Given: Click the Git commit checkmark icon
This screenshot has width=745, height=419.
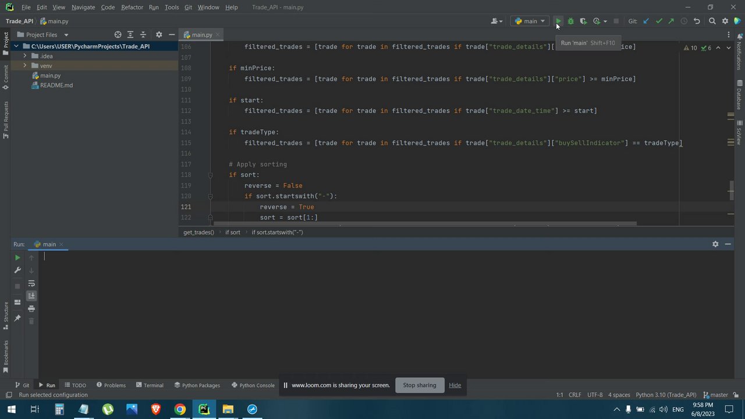Looking at the screenshot, I should click(x=659, y=21).
